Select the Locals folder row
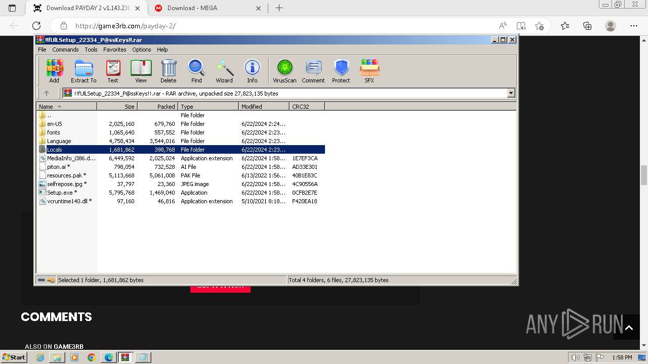 [181, 150]
